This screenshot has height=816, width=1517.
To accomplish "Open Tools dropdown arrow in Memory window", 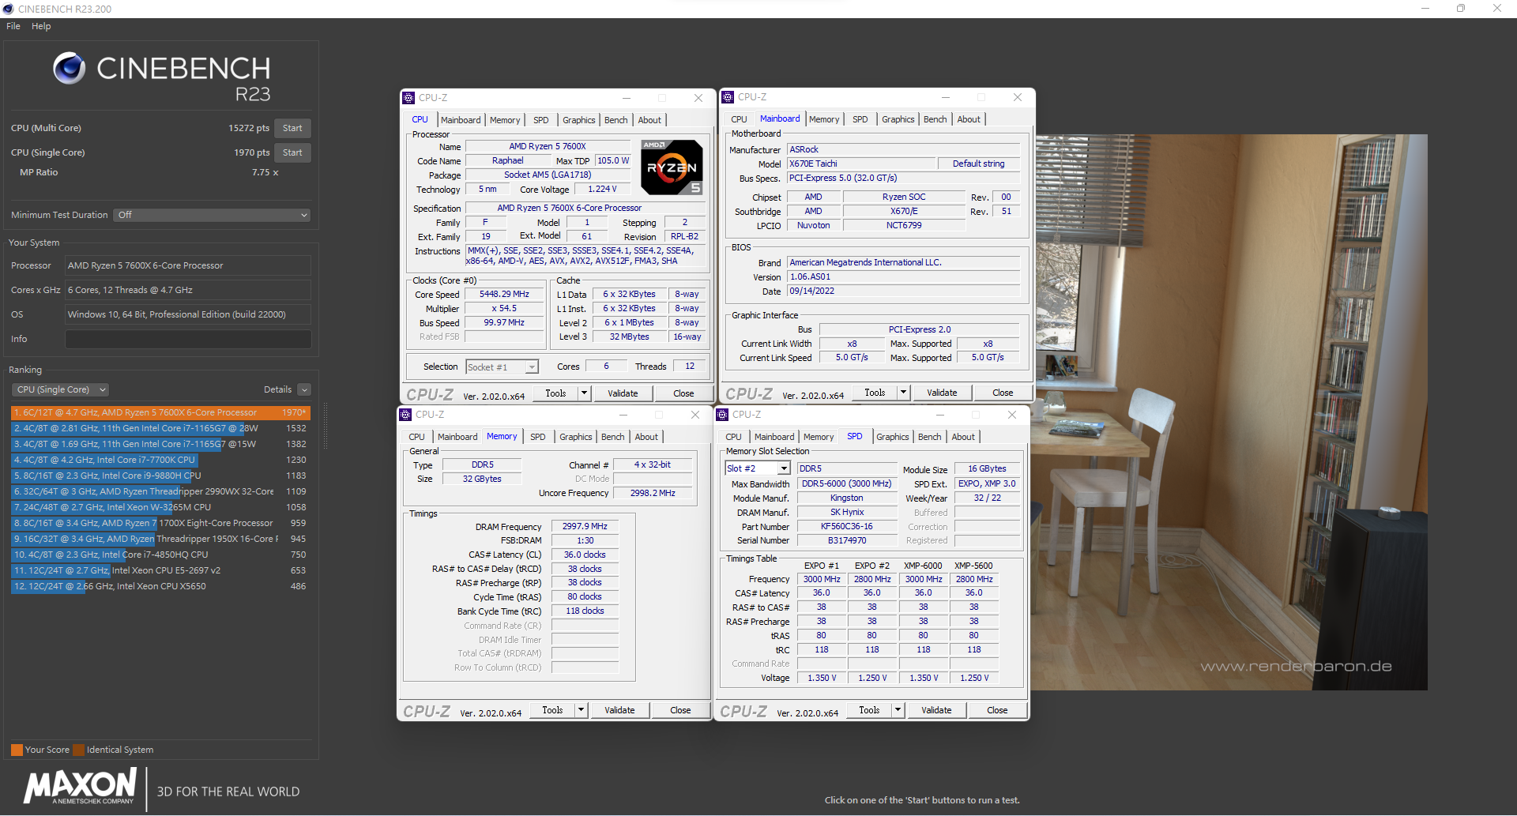I will pyautogui.click(x=581, y=710).
